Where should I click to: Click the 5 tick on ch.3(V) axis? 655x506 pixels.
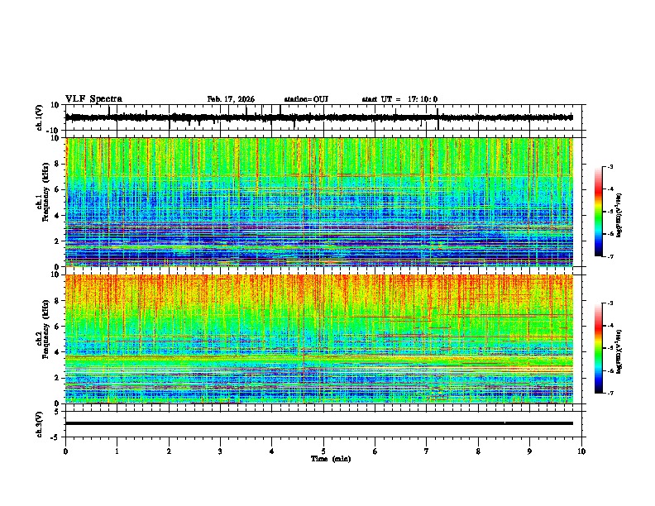pos(58,412)
